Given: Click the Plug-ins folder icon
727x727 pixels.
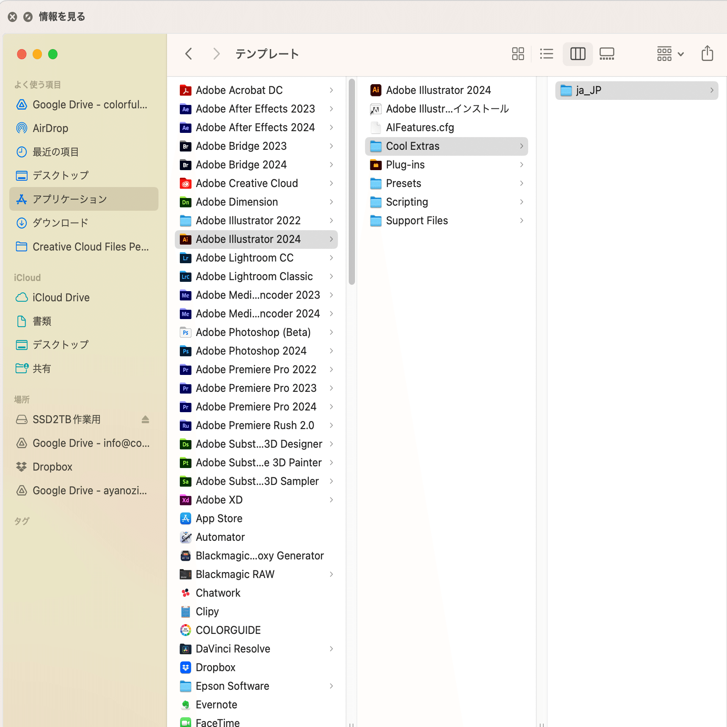Looking at the screenshot, I should 376,165.
